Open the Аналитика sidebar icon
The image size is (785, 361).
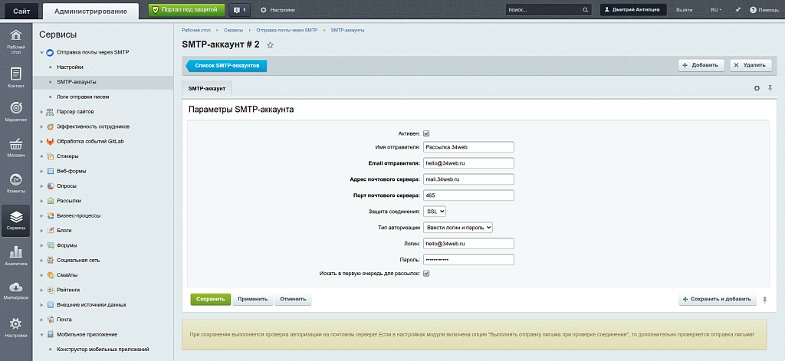(15, 255)
